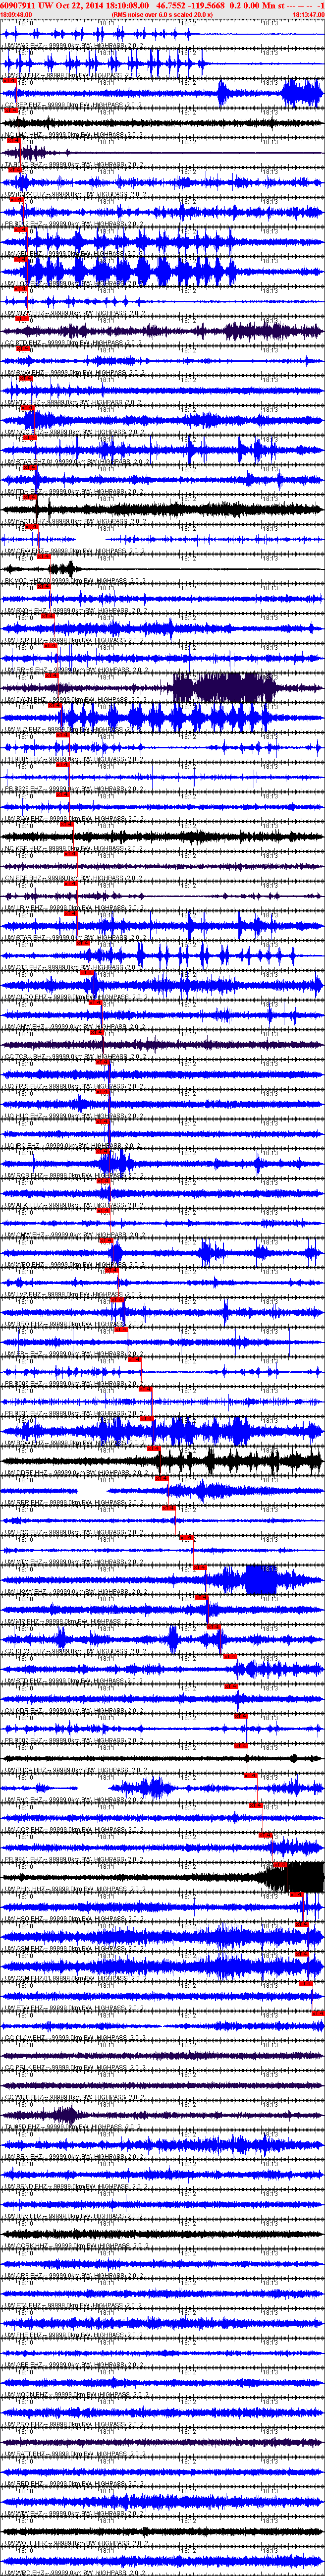The image size is (325, 2576).
Task: Select the CC CLCV EHZ station label
Action: point(74,2038)
